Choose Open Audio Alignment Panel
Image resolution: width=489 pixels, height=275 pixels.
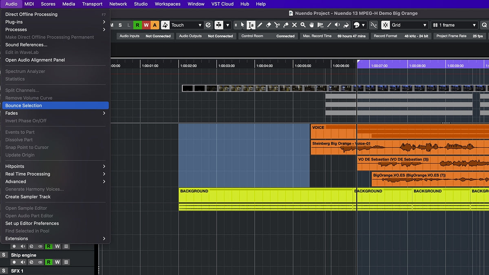(55, 60)
